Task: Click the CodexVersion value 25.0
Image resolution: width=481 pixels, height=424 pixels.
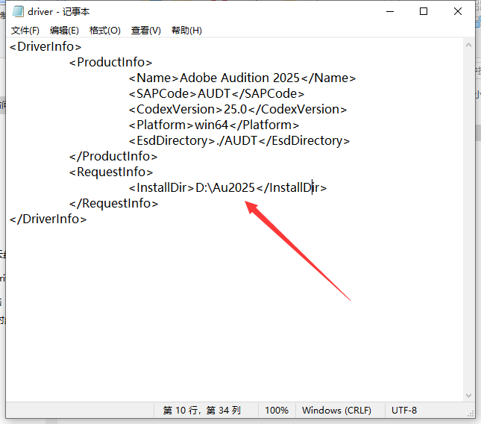Action: pyautogui.click(x=236, y=109)
